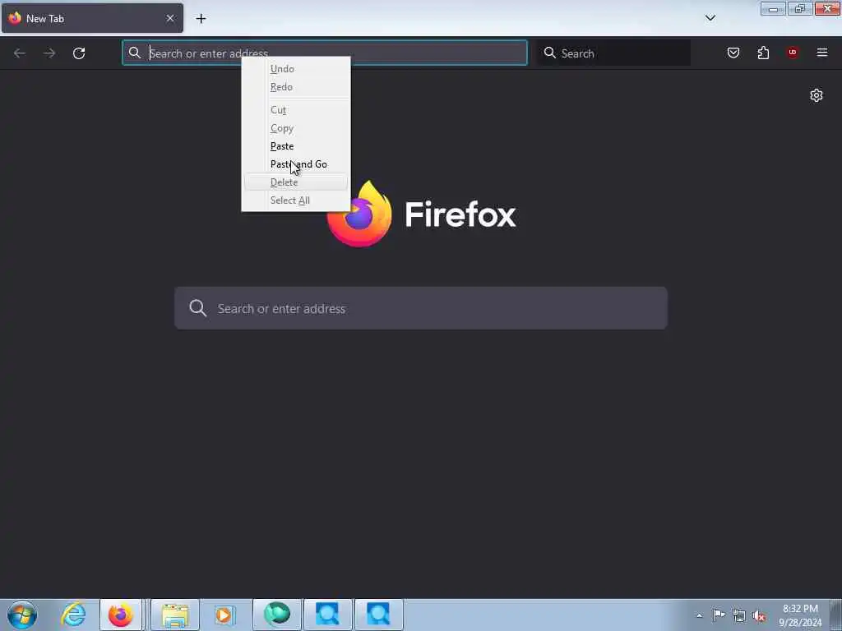Image resolution: width=842 pixels, height=631 pixels.
Task: Choose Delete in the context menu
Action: click(x=296, y=182)
